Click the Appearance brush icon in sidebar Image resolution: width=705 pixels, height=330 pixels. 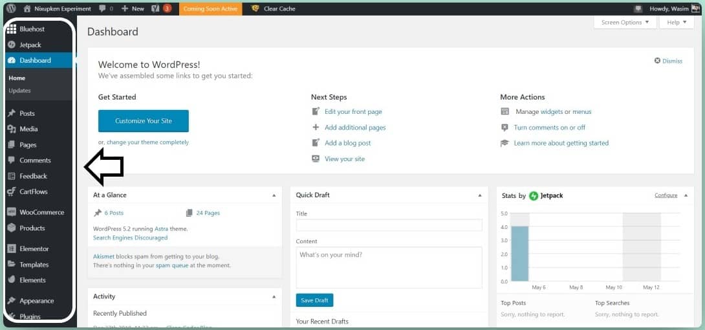pyautogui.click(x=12, y=301)
